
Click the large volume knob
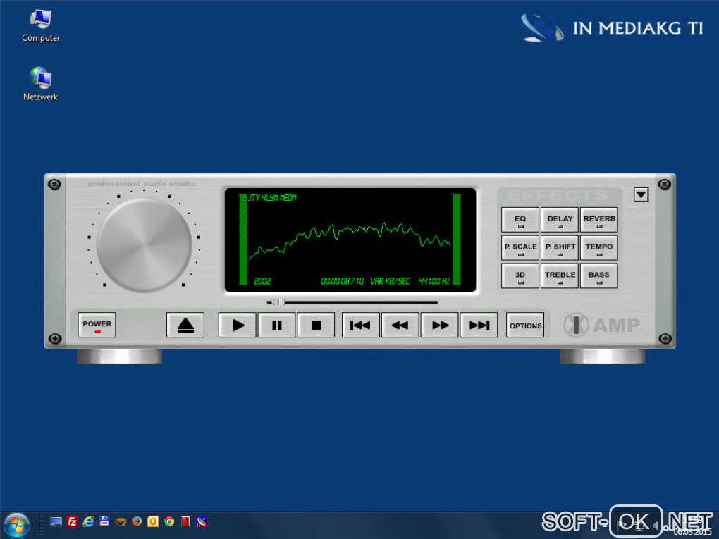tap(144, 244)
